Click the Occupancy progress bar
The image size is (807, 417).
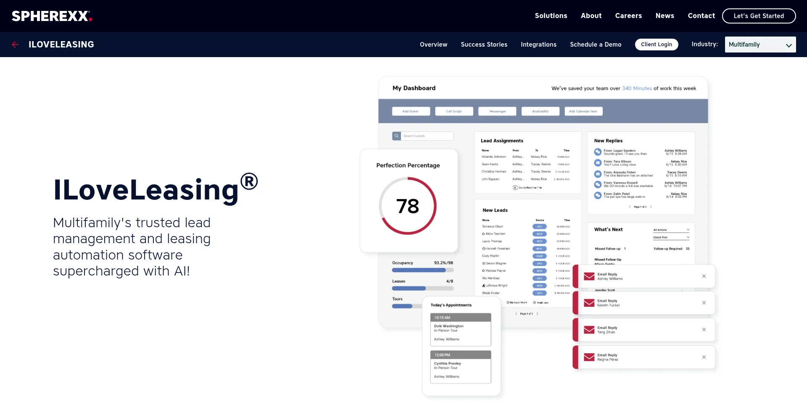[422, 270]
